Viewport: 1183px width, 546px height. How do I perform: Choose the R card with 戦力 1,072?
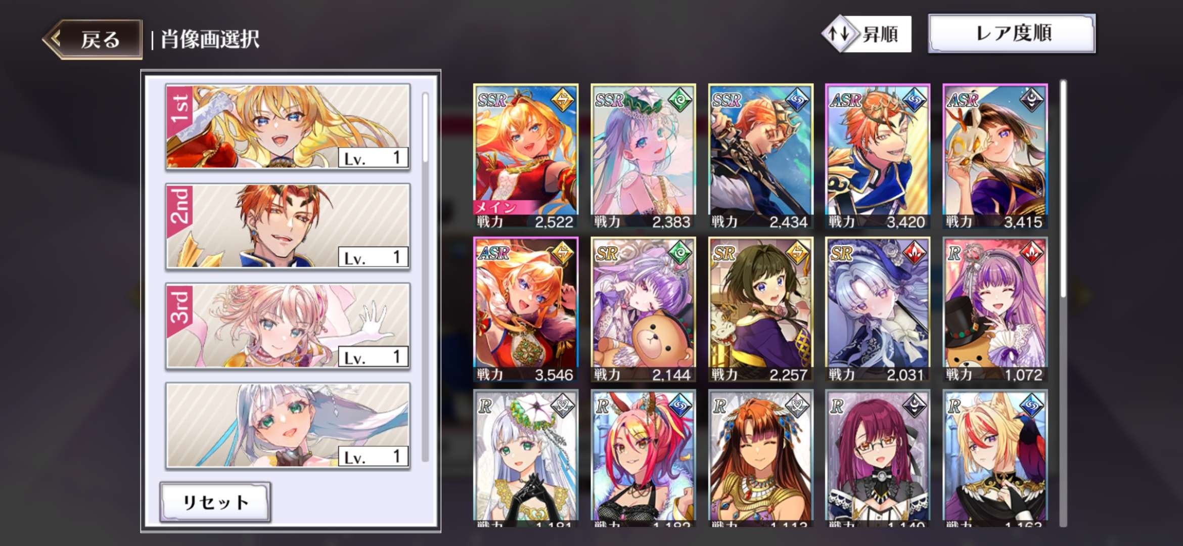pos(995,309)
